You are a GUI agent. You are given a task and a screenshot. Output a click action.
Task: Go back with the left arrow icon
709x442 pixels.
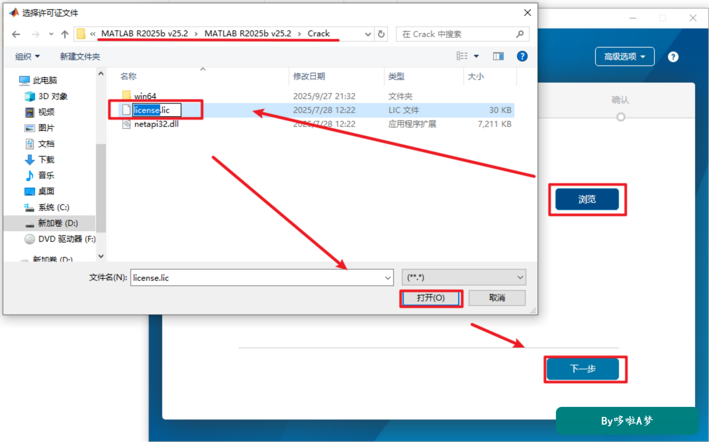tap(17, 34)
